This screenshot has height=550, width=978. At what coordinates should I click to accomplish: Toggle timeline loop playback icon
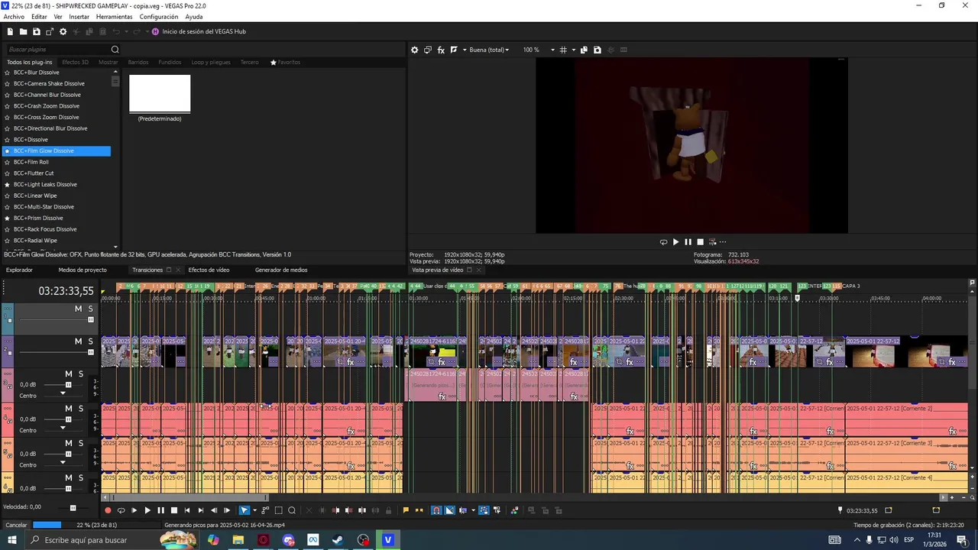(121, 510)
